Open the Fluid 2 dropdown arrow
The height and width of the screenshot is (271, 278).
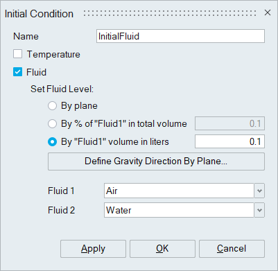pos(259,210)
